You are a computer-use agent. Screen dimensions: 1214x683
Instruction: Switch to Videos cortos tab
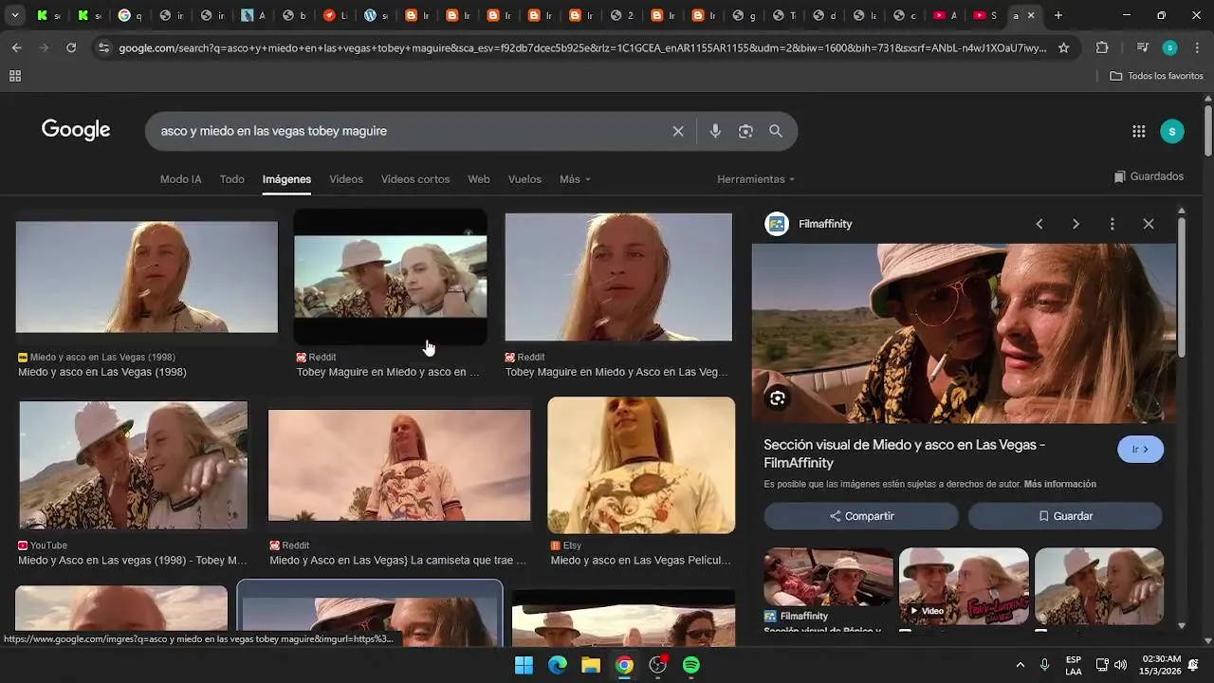[415, 179]
